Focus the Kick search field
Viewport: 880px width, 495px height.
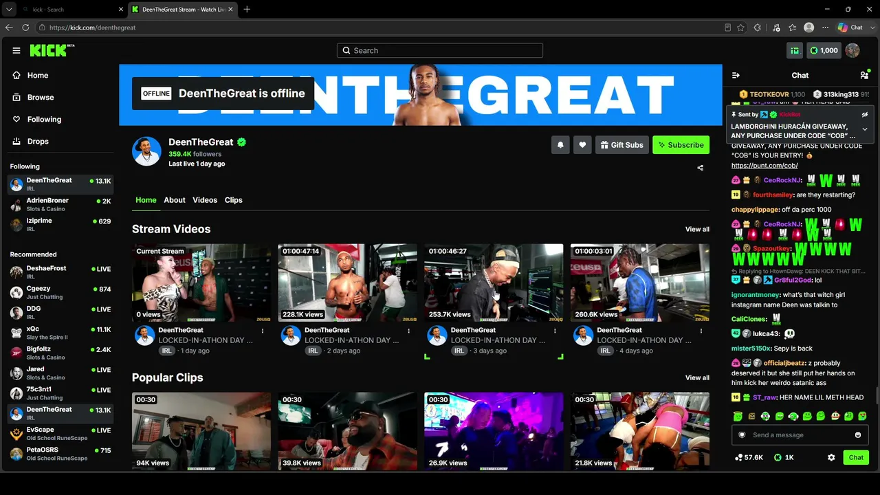440,50
